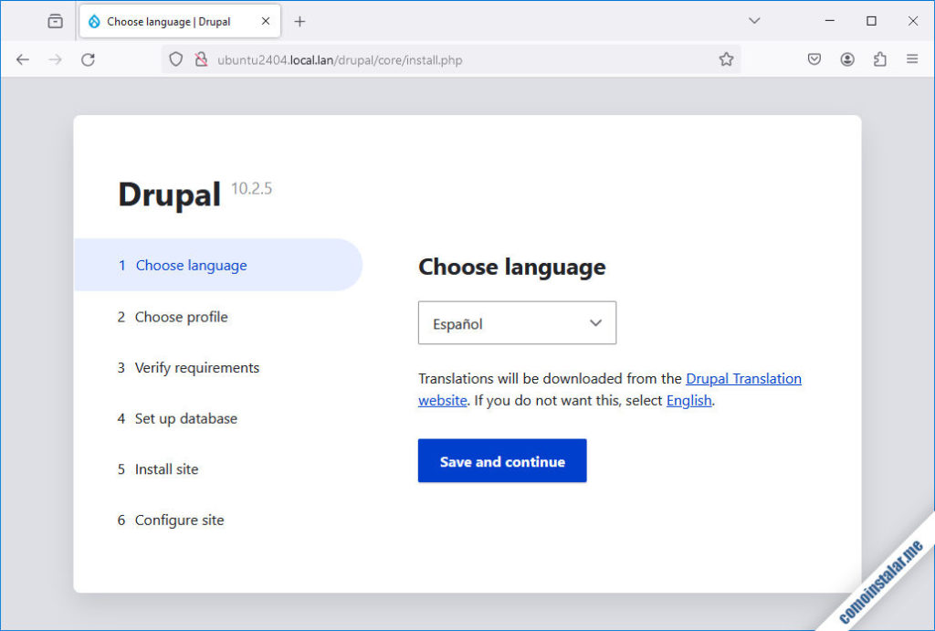Open the Firefox application menu
This screenshot has width=935, height=631.
912,58
